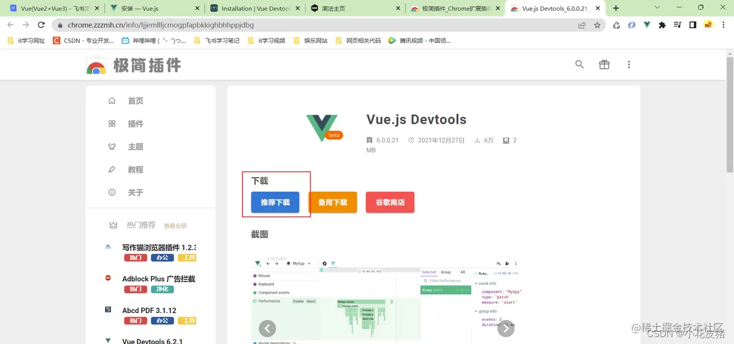
Task: Open the site search magnifier icon
Action: point(579,64)
